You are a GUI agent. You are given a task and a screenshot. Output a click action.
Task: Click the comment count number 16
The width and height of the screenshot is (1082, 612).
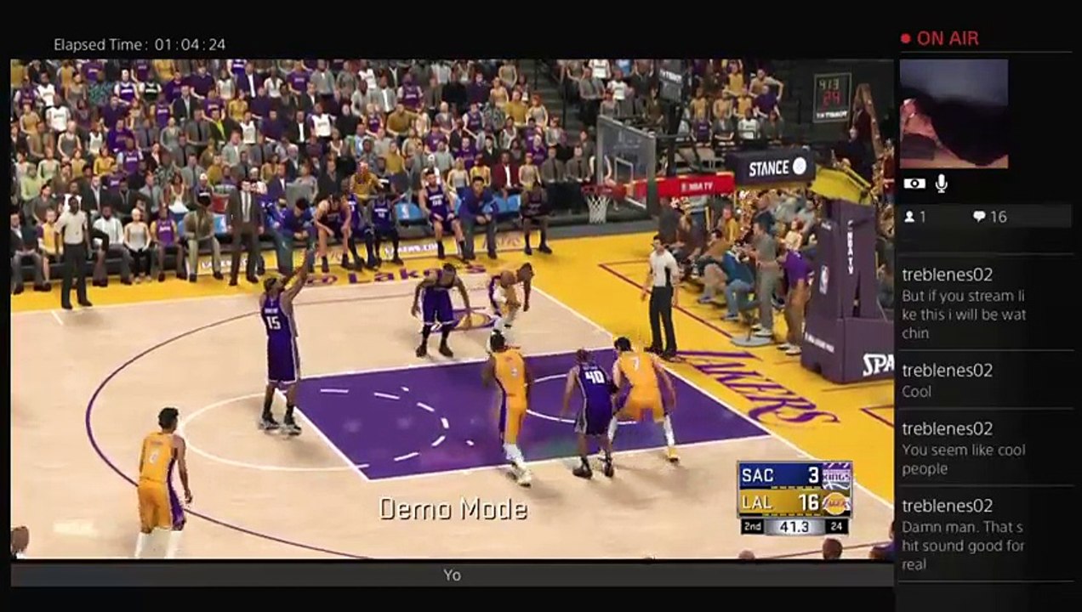[x=999, y=217]
